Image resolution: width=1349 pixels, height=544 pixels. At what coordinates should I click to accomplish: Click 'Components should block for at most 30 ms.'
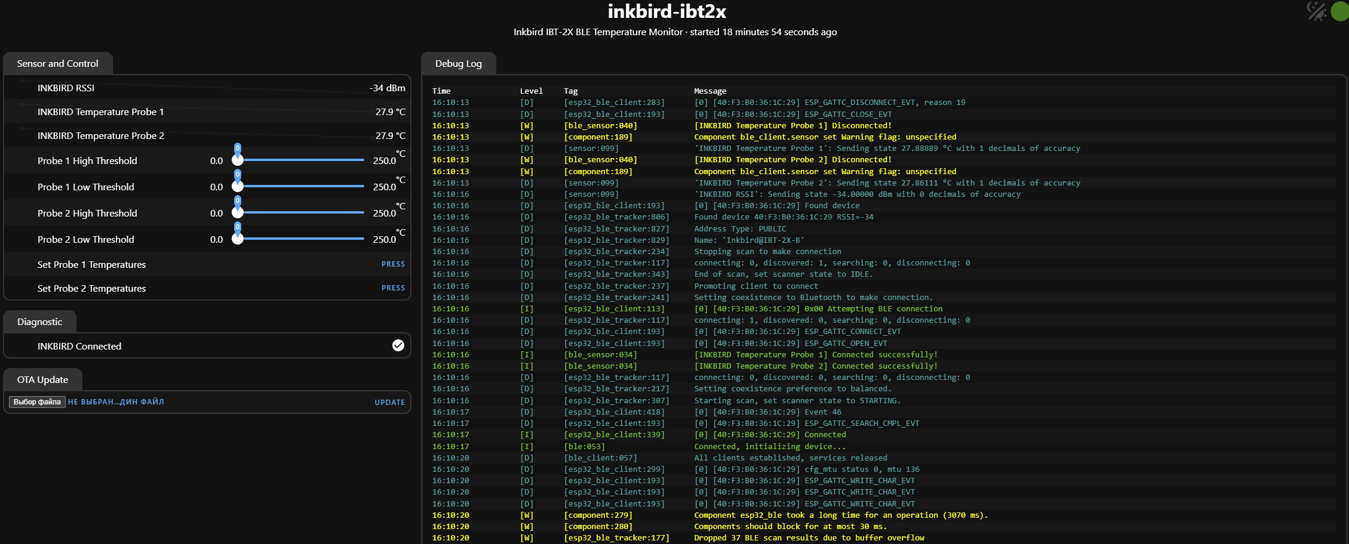click(x=791, y=526)
